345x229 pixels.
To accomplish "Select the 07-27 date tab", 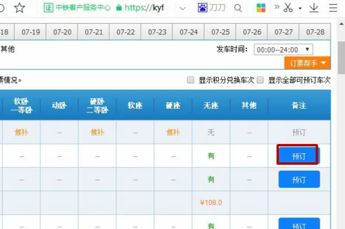I will click(x=283, y=32).
